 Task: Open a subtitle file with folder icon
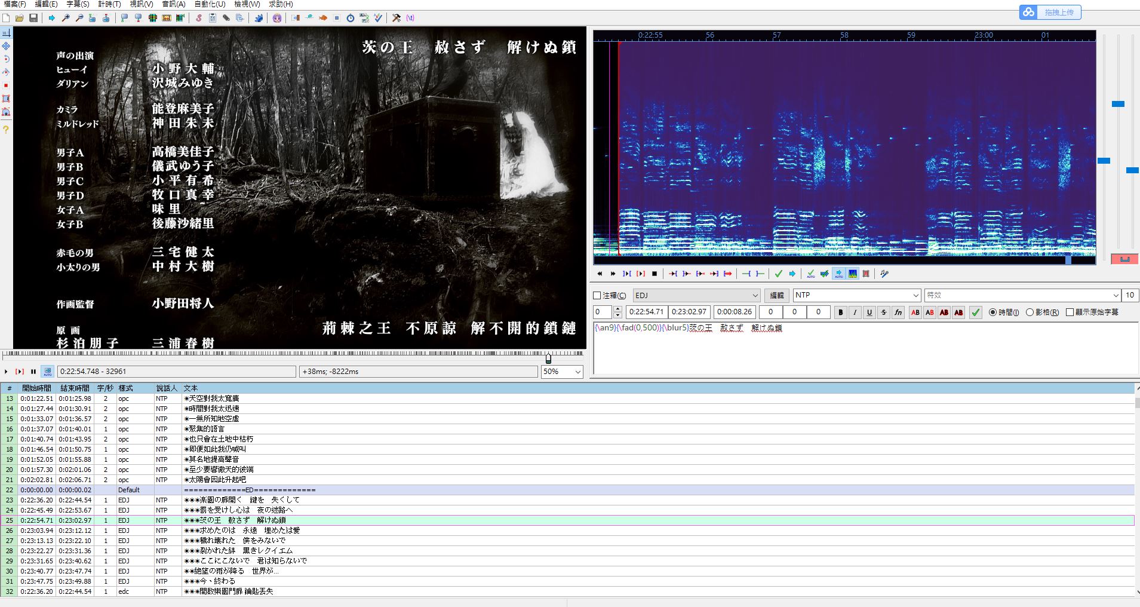click(20, 18)
